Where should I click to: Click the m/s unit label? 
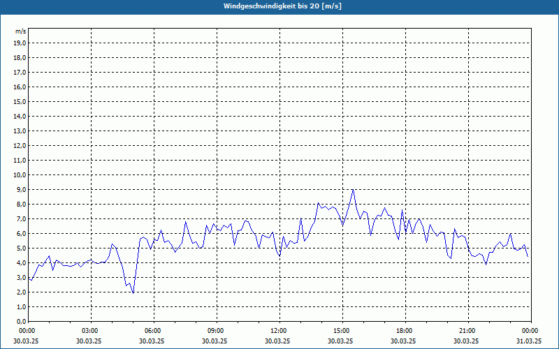[20, 31]
